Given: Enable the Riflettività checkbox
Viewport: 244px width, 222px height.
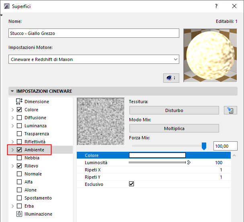Looking at the screenshot, I should 19,142.
